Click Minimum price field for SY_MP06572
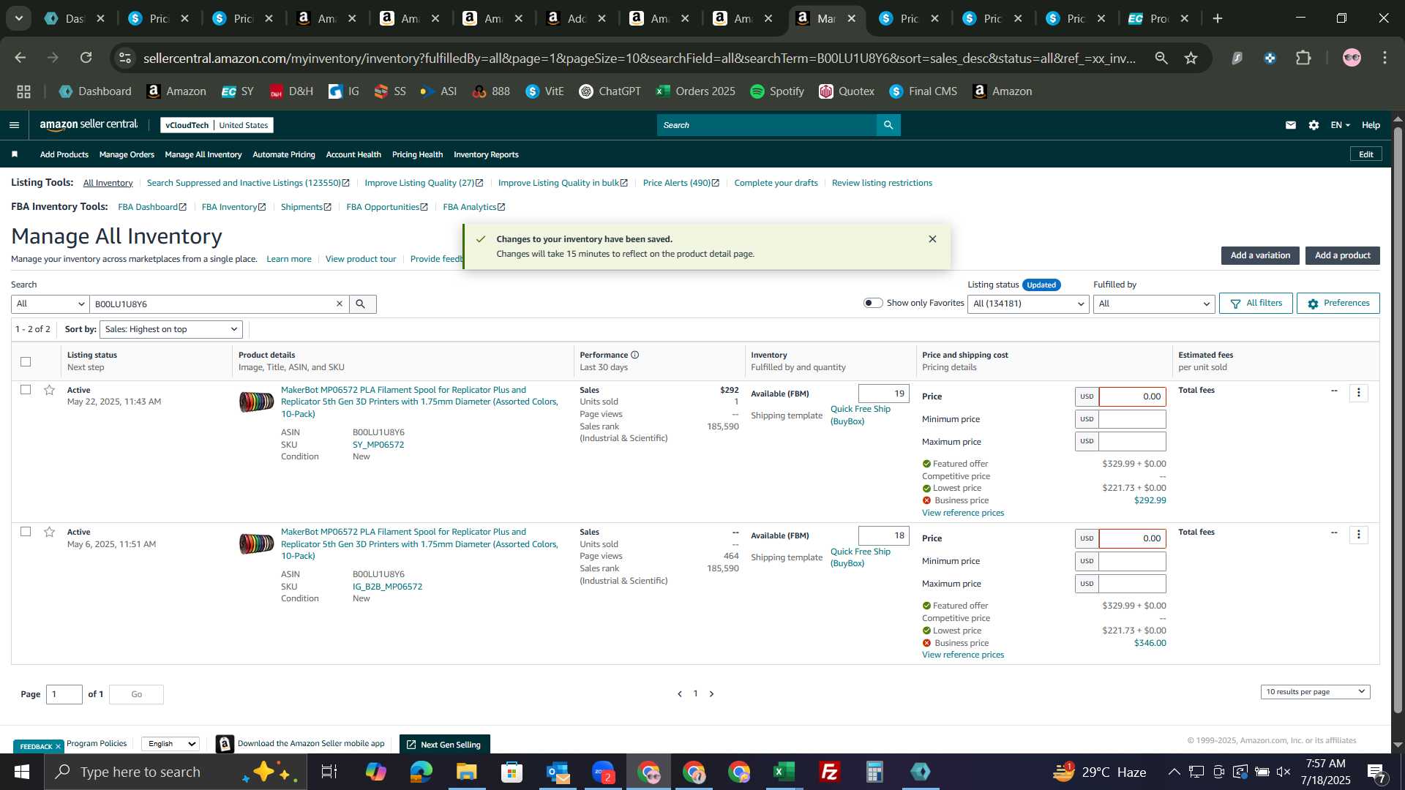The width and height of the screenshot is (1405, 790). tap(1132, 419)
